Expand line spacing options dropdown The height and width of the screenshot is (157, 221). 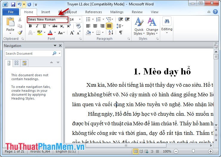[x=120, y=26]
